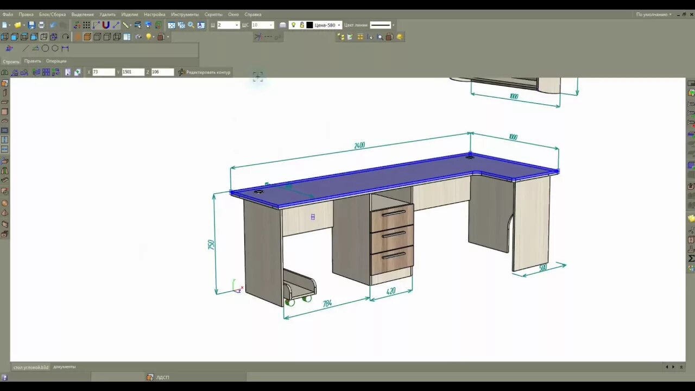695x391 pixels.
Task: Toggle the layer padlock icon
Action: pos(302,25)
